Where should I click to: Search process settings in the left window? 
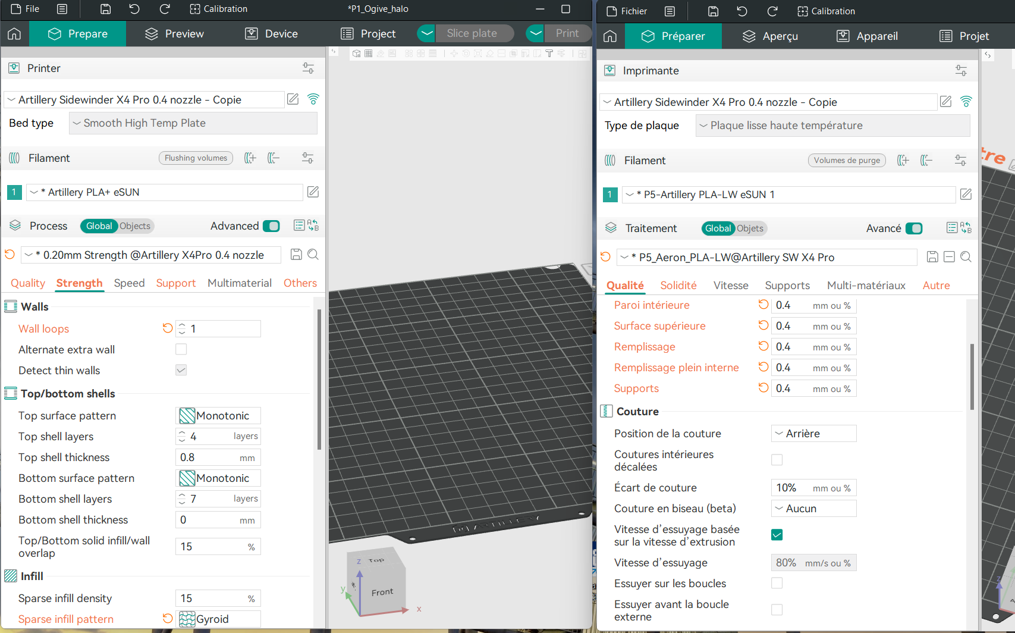tap(313, 255)
